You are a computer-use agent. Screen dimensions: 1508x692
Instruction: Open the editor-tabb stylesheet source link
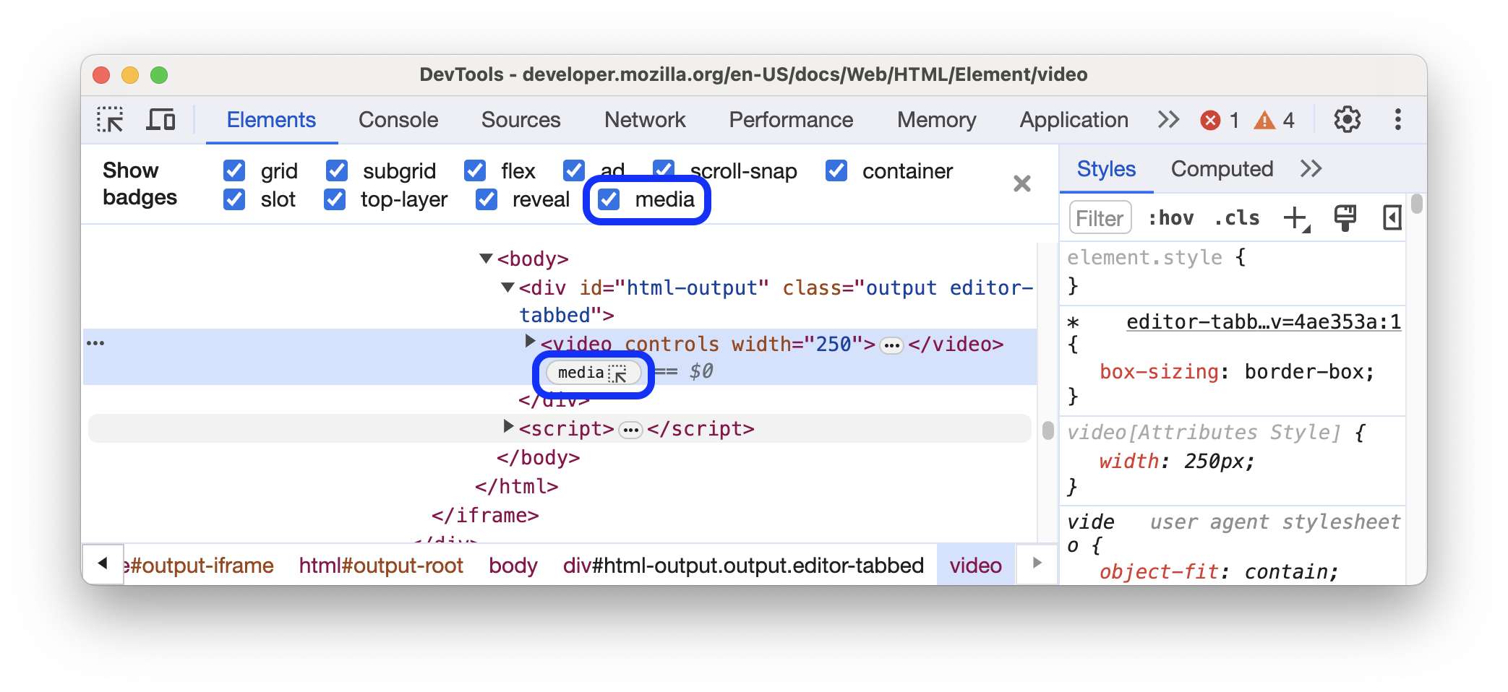point(1263,322)
